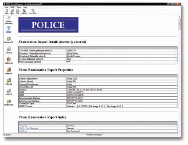Follow the SMS - Text Messages link
Image resolution: width=188 pixels, height=145 pixels.
29,129
